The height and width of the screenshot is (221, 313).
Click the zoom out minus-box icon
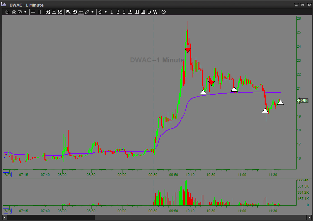(54, 12)
